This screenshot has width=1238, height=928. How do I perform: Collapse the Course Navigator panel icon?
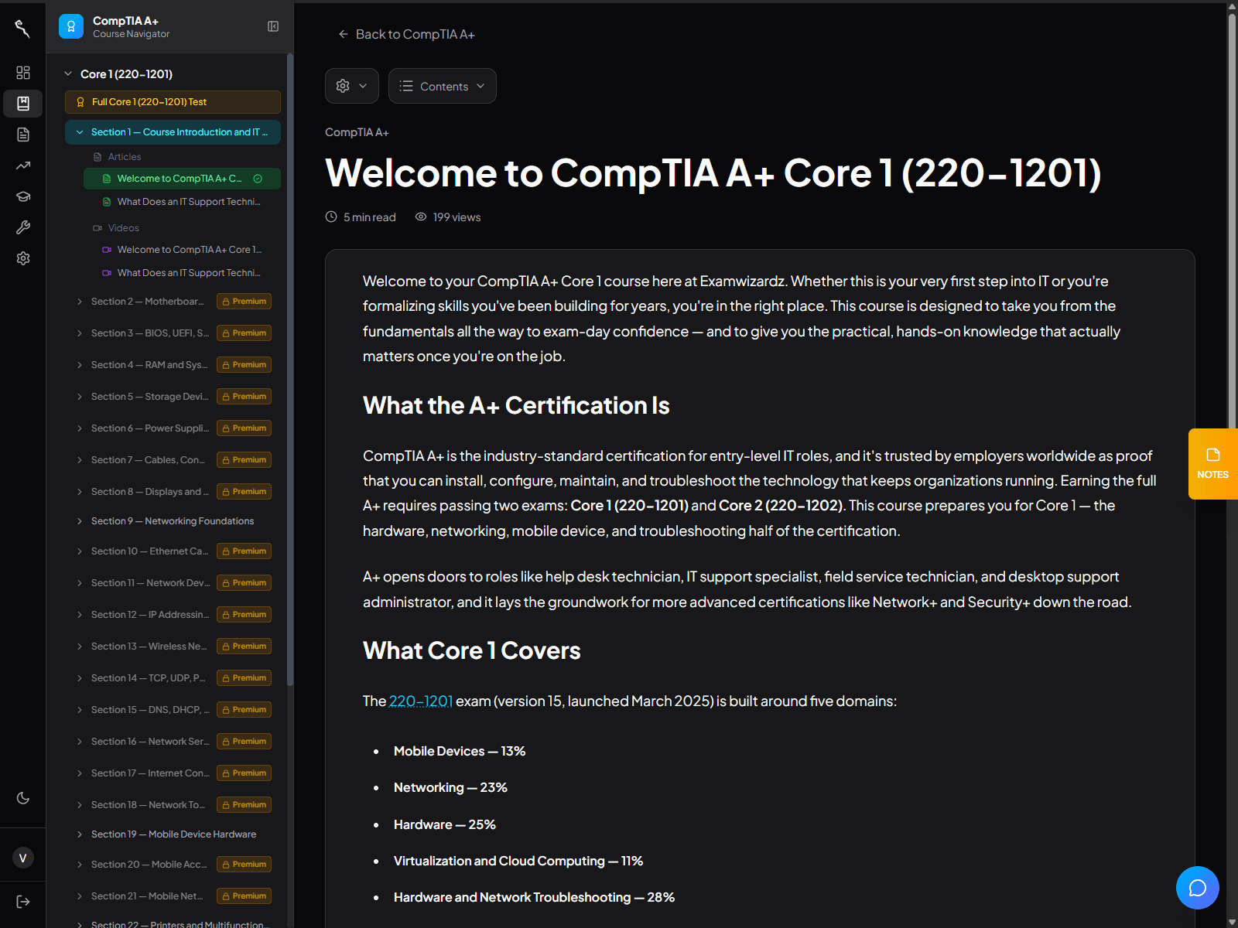point(273,26)
